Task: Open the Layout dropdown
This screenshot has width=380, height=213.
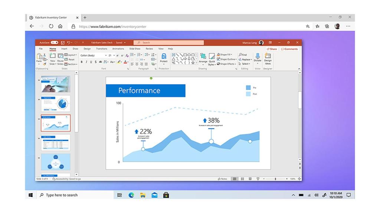Action: pyautogui.click(x=71, y=55)
